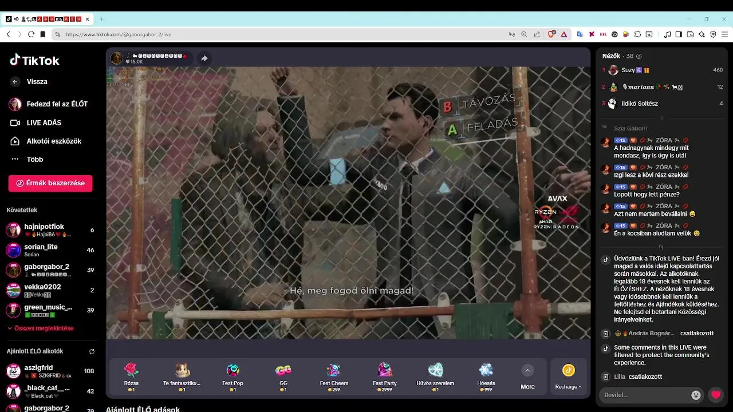Open media control music note

click(x=667, y=34)
